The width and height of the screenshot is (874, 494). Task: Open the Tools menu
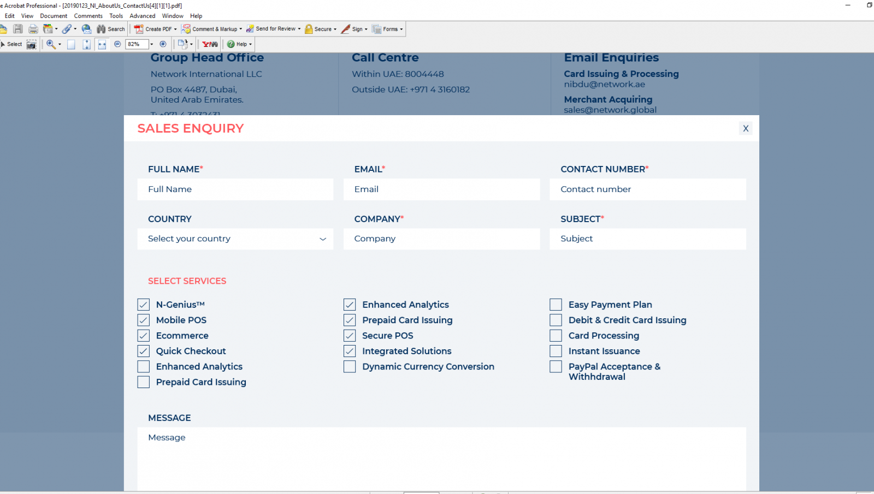tap(116, 16)
